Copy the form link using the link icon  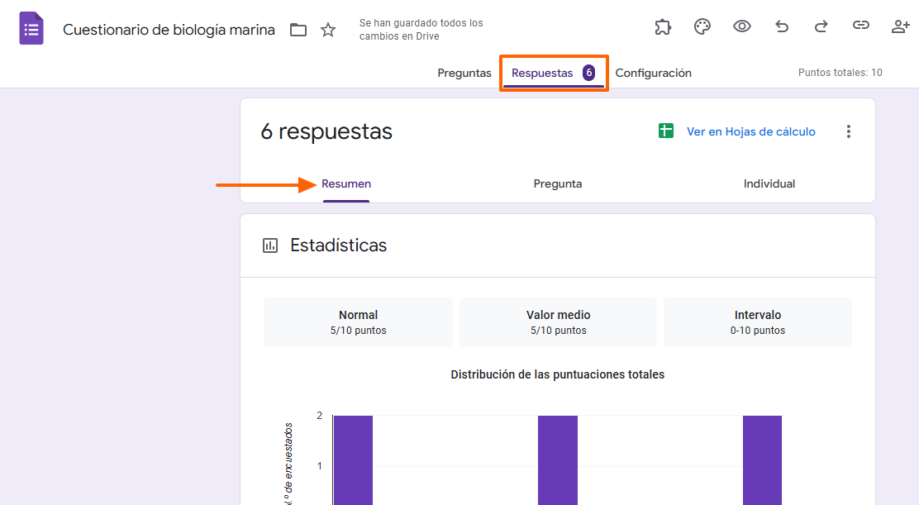[860, 26]
